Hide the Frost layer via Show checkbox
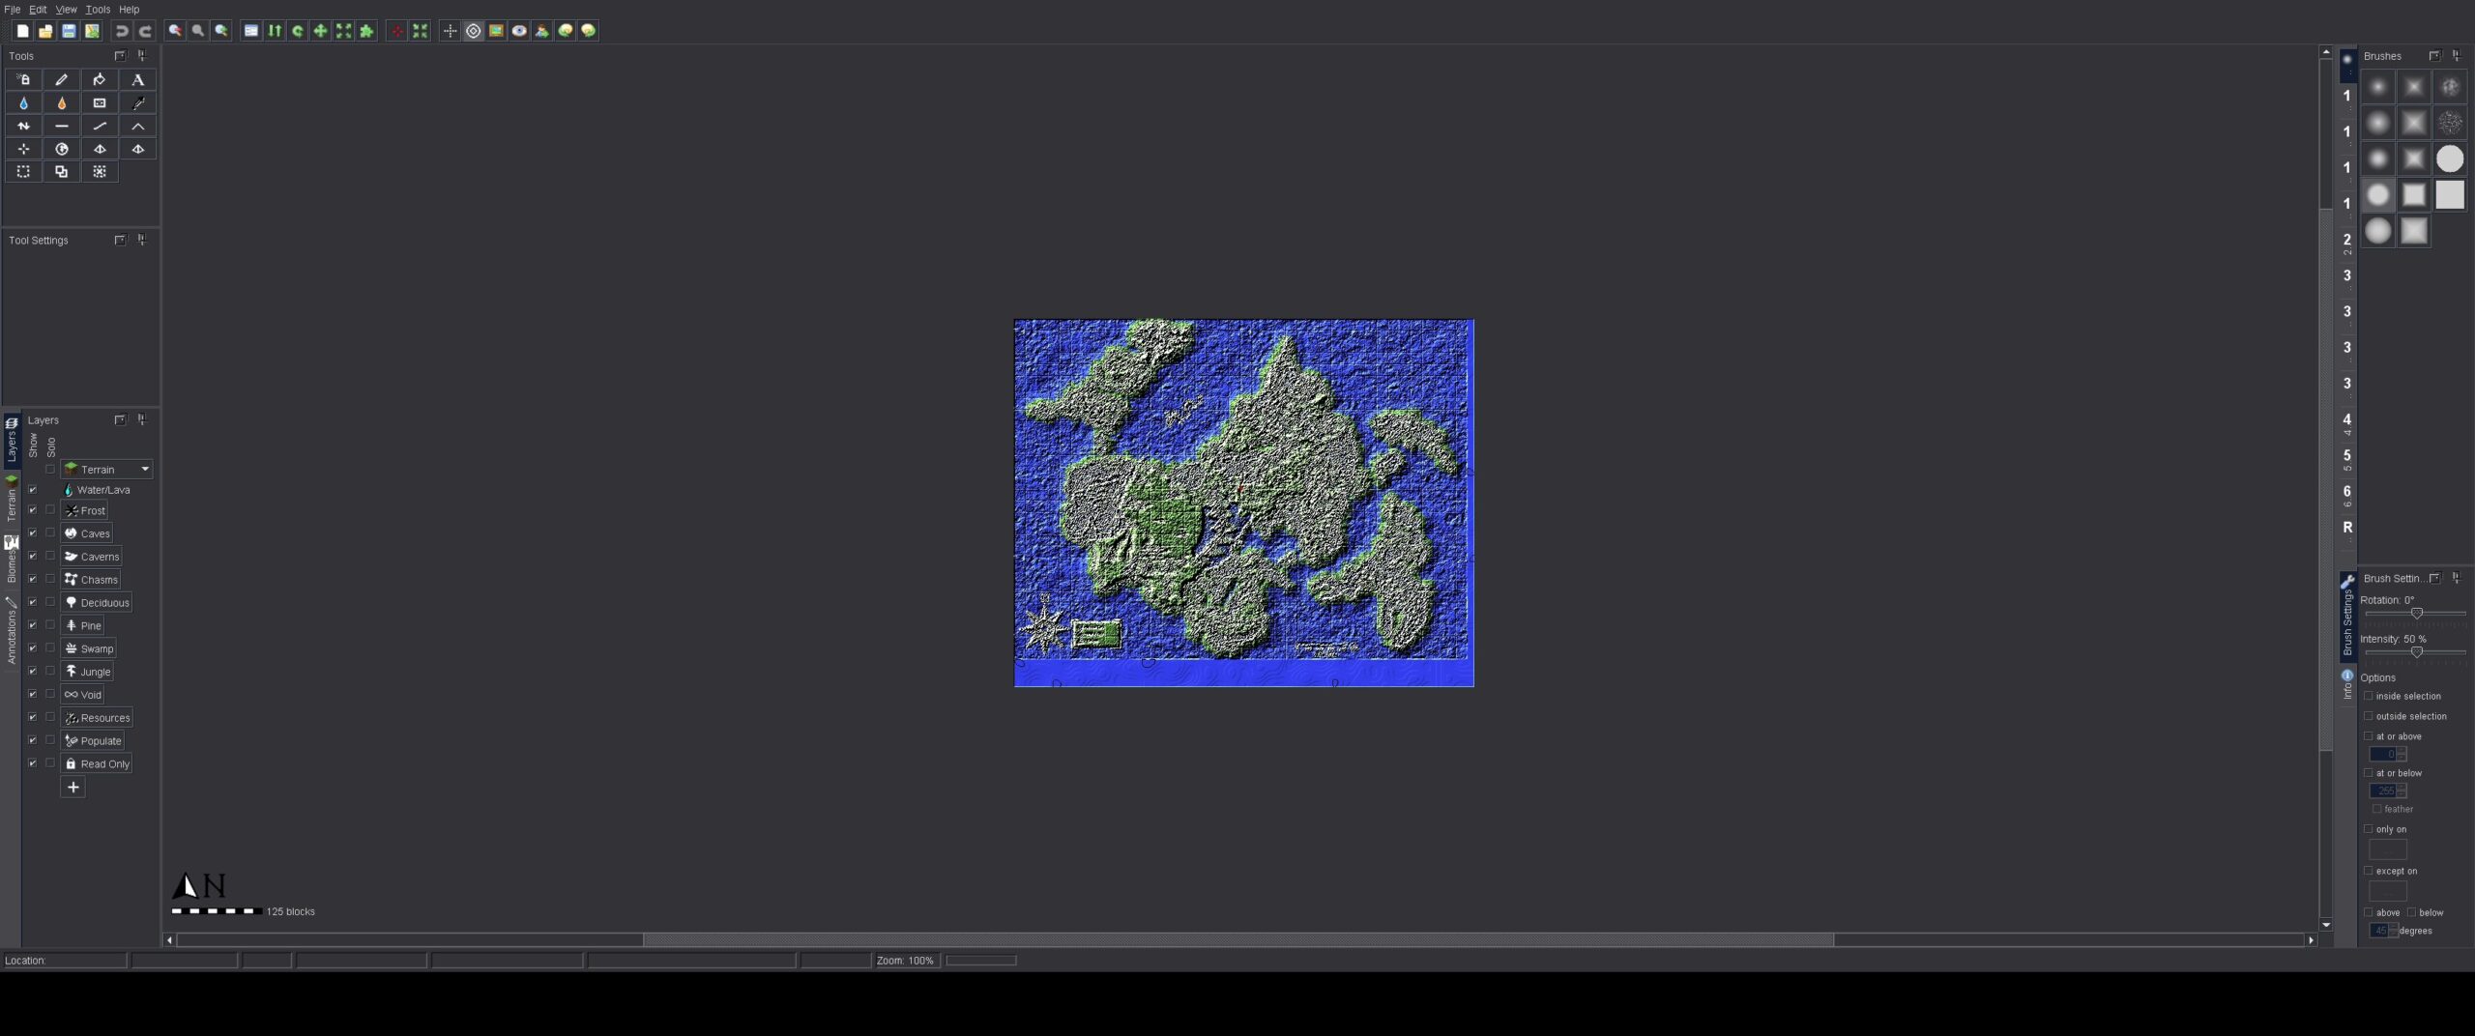Viewport: 2475px width, 1036px height. pos(32,510)
